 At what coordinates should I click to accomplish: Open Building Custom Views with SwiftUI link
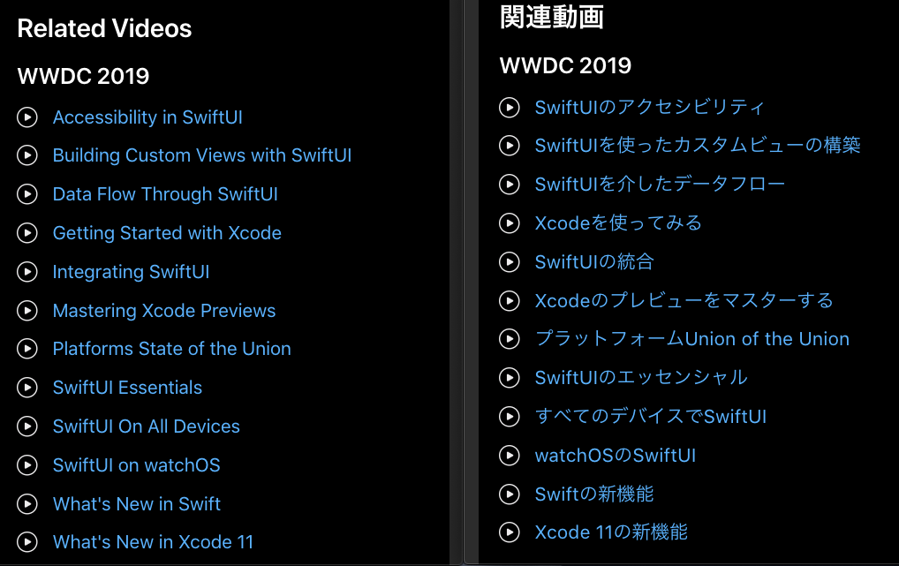coord(202,155)
